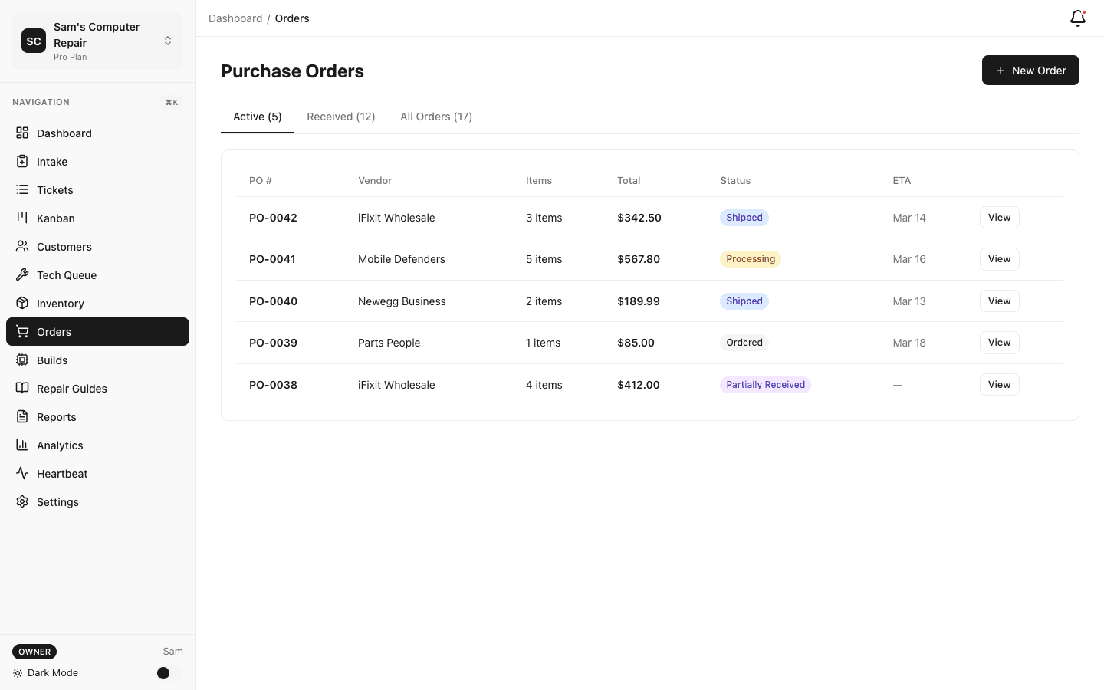Click the Tech Queue wrench icon

pyautogui.click(x=22, y=274)
